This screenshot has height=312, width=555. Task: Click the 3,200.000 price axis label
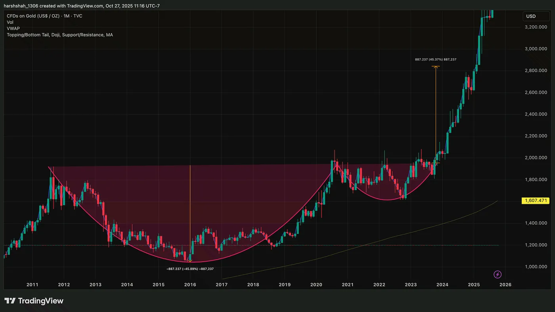(x=536, y=27)
